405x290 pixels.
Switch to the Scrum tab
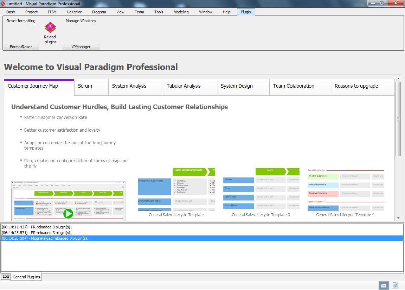tap(91, 87)
